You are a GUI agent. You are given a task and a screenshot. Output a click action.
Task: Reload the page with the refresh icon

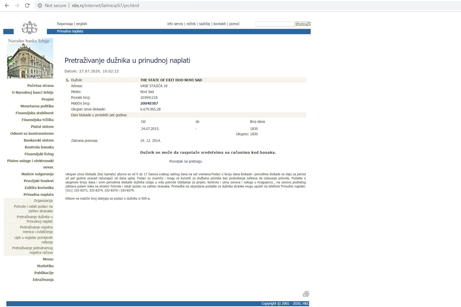[x=27, y=5]
